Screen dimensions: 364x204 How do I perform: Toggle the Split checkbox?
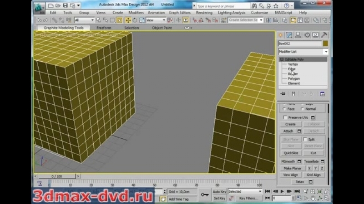click(306, 139)
